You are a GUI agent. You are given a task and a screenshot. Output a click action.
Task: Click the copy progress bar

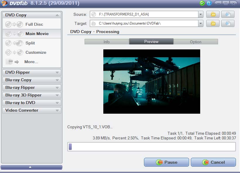[x=152, y=147]
